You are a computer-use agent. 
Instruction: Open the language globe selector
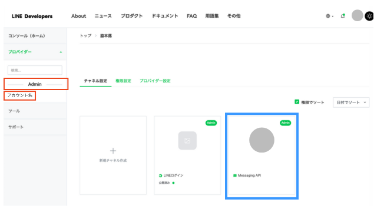tap(329, 16)
